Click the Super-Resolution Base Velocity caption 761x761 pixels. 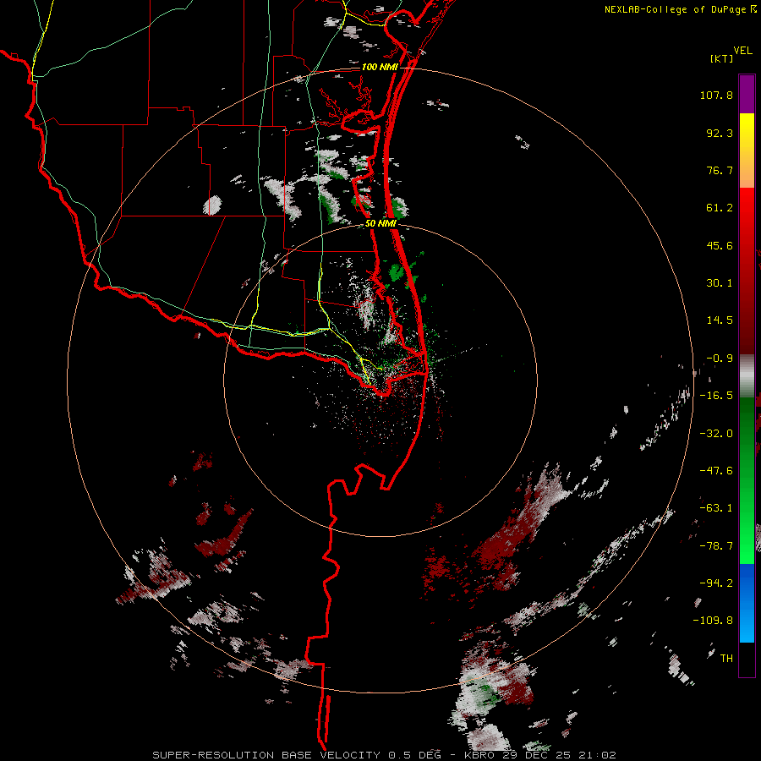click(384, 755)
